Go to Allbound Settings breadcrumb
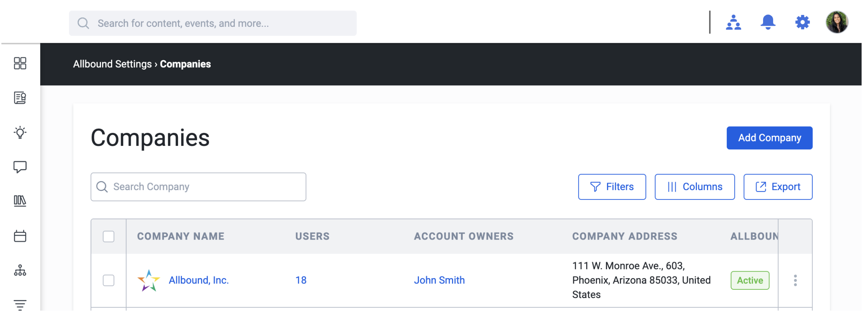 click(112, 64)
